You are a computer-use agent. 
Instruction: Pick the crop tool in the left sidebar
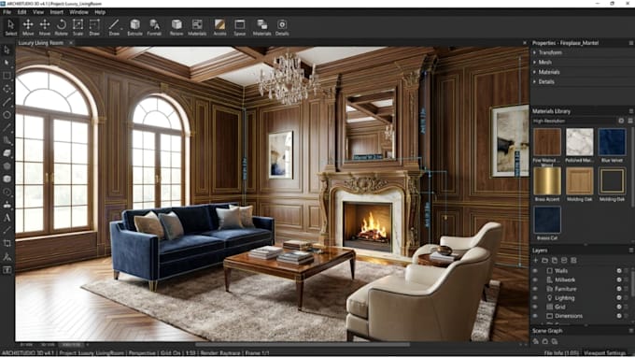tap(7, 243)
